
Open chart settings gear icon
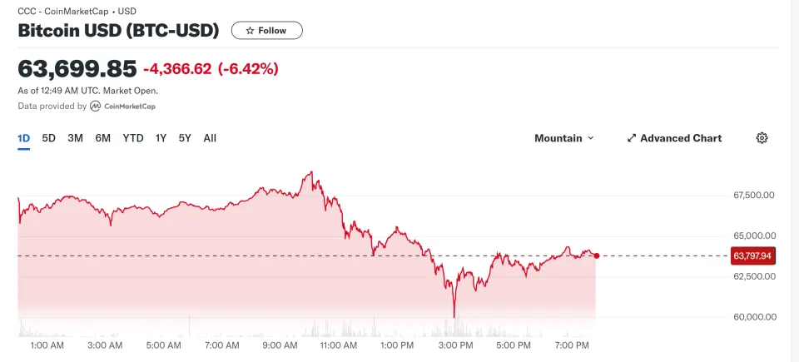pos(762,138)
